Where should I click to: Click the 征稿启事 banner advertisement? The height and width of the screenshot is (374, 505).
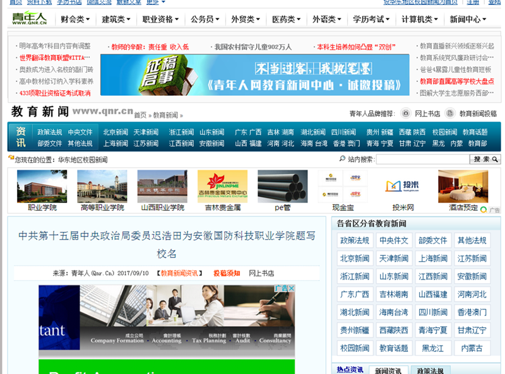tap(254, 75)
